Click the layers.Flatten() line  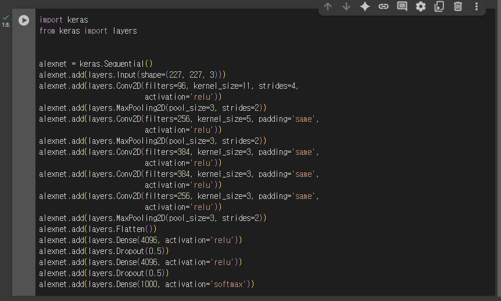[x=98, y=229]
